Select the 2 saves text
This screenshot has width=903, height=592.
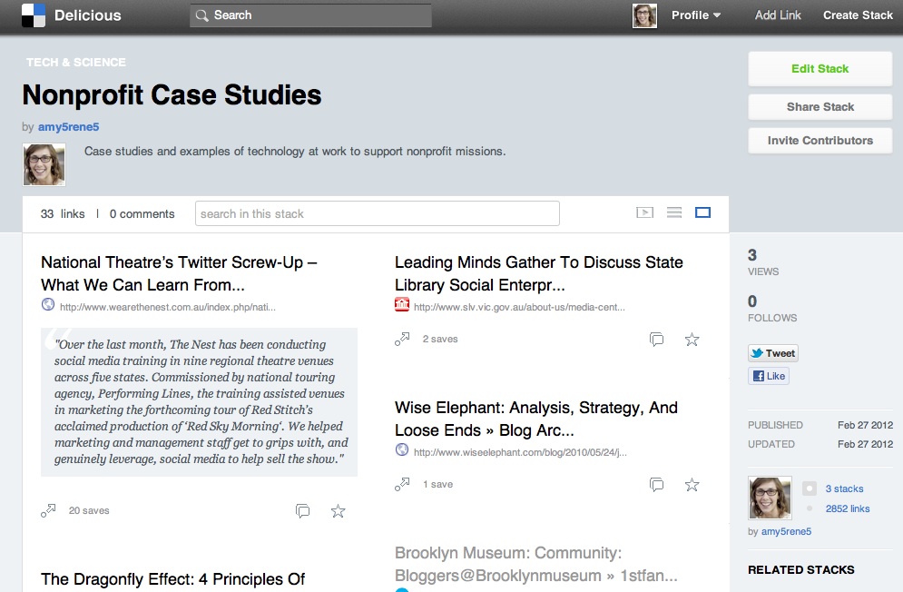440,339
